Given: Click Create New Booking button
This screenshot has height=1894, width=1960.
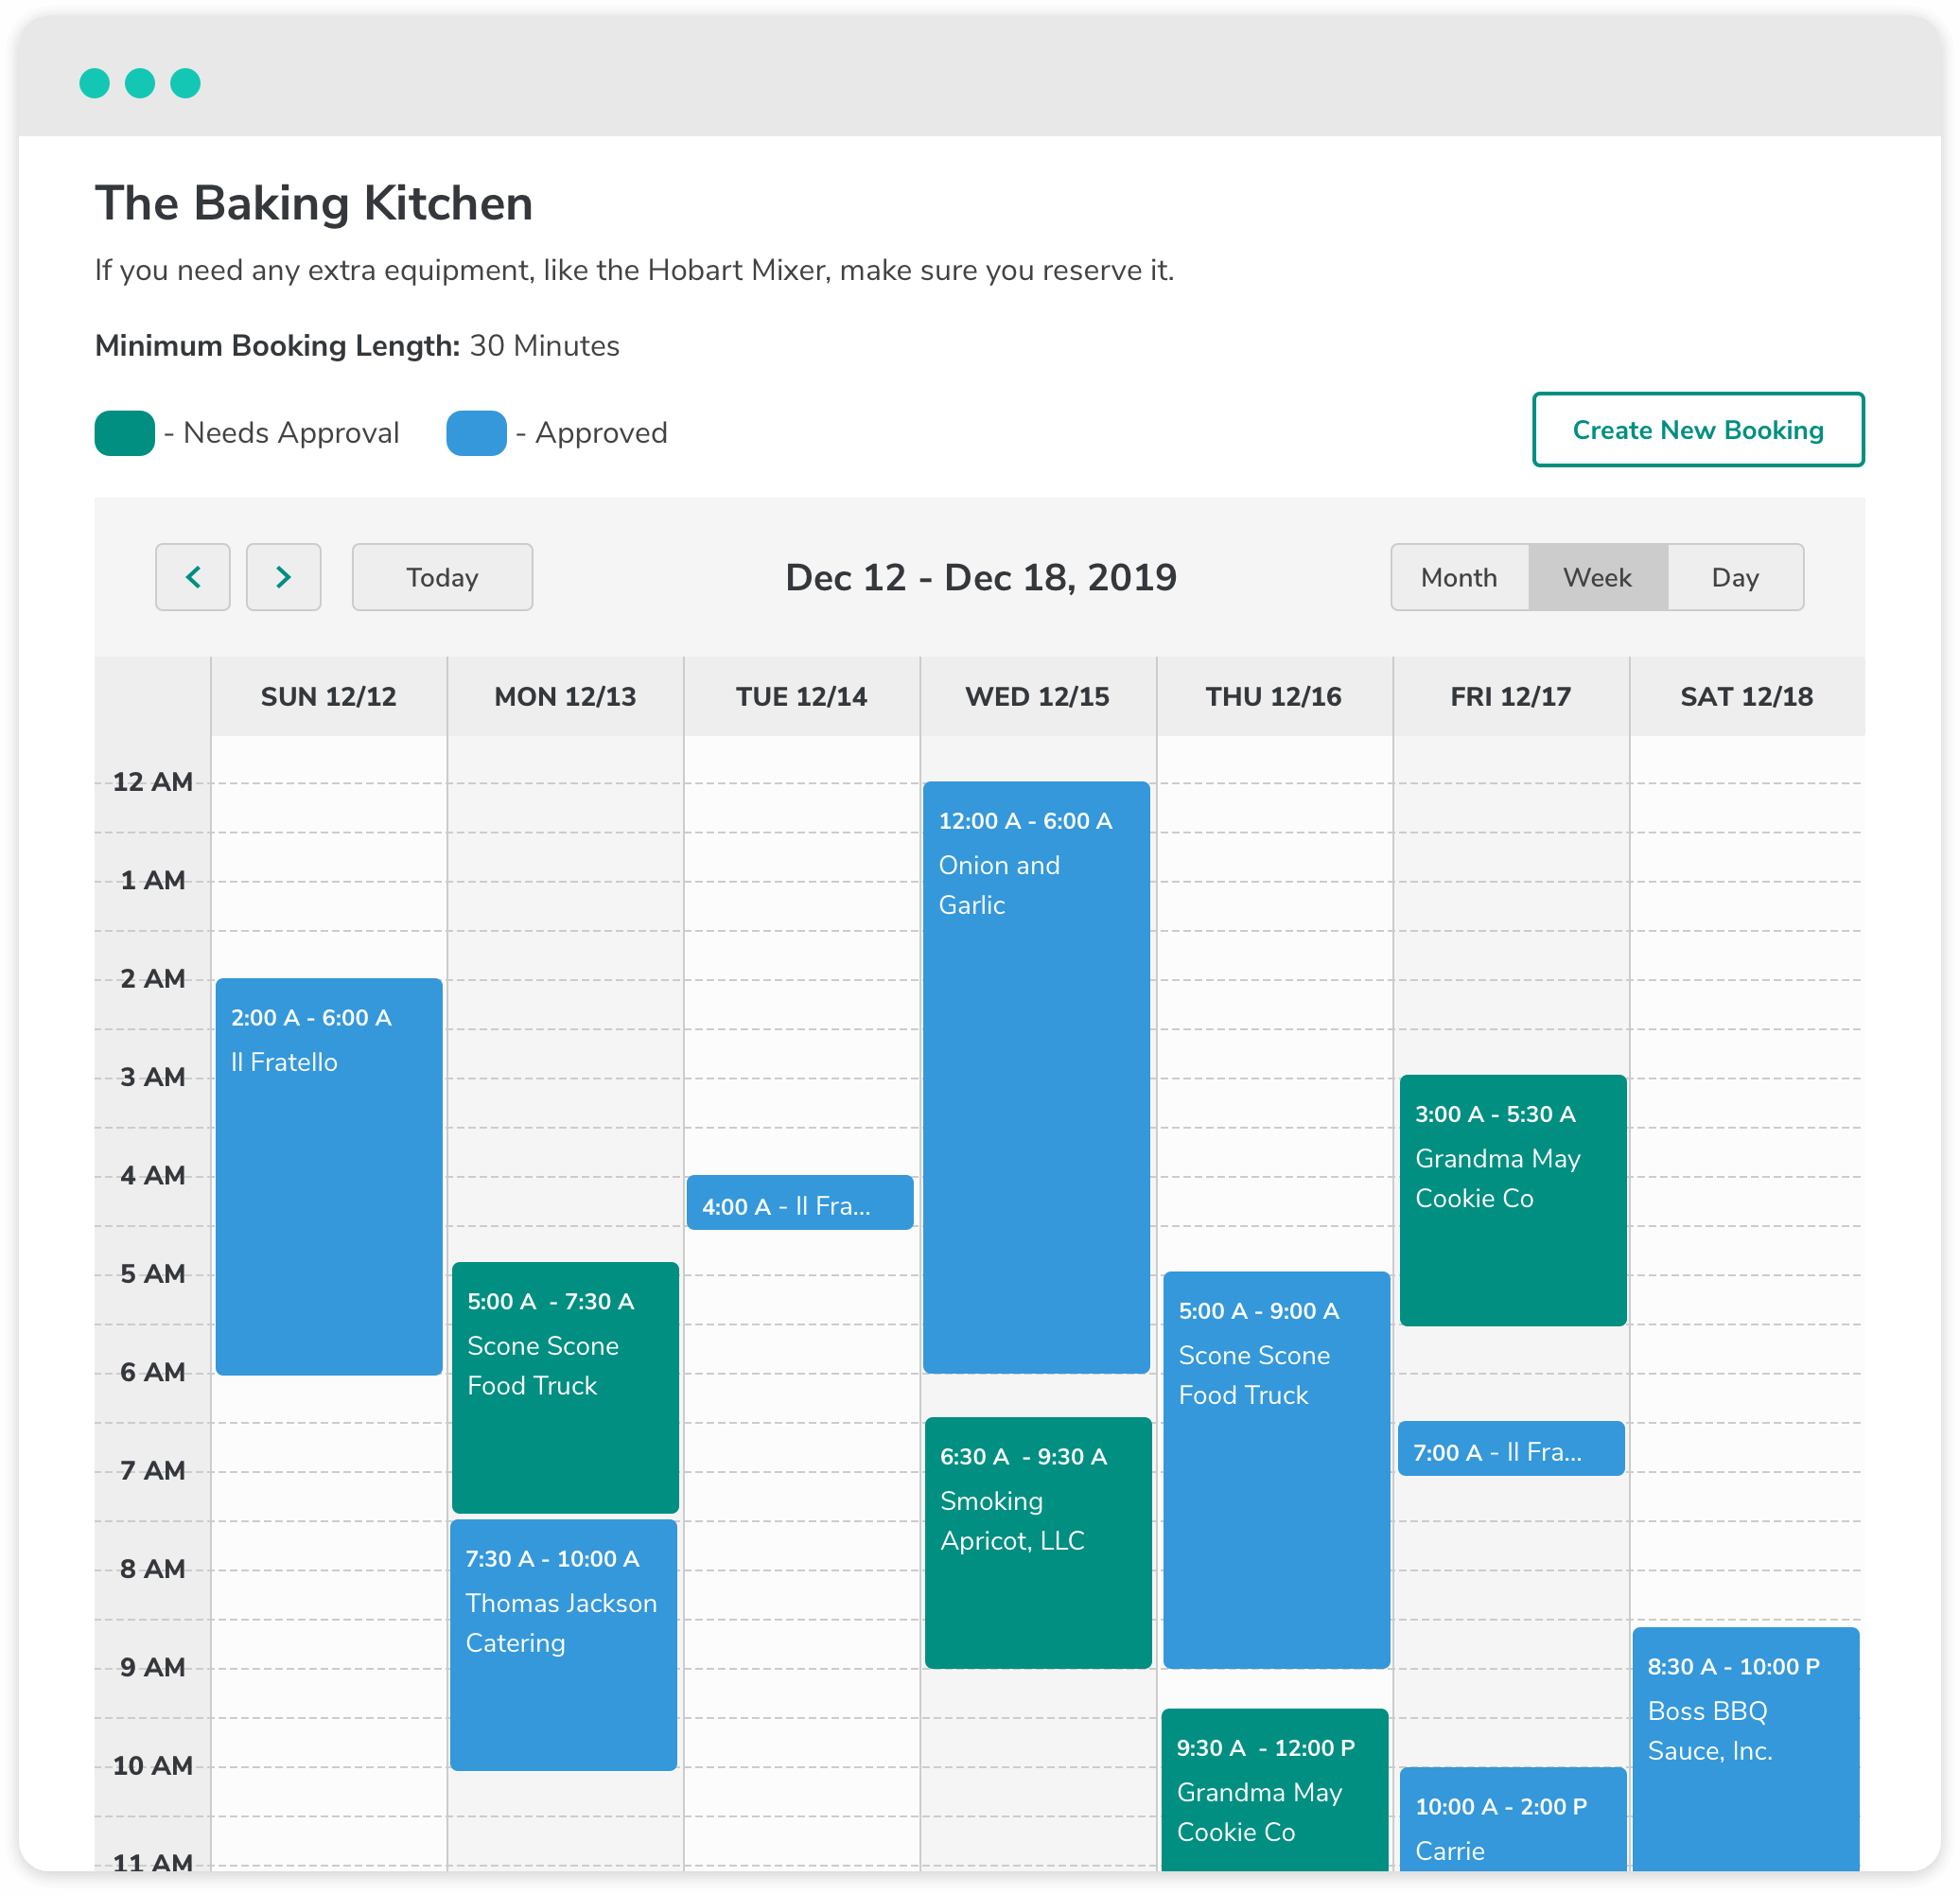Looking at the screenshot, I should [x=1694, y=430].
